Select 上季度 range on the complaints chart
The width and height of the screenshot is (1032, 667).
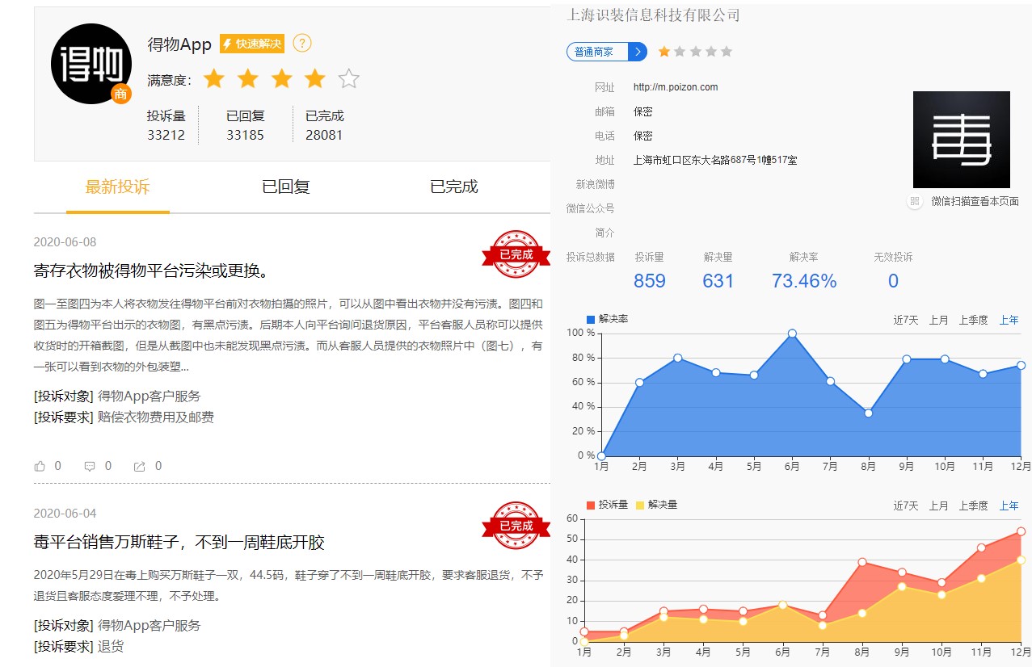973,505
